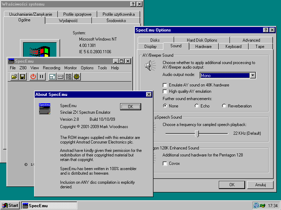The image size is (281, 210).
Task: Switch to the Hardware tab
Action: [x=203, y=47]
